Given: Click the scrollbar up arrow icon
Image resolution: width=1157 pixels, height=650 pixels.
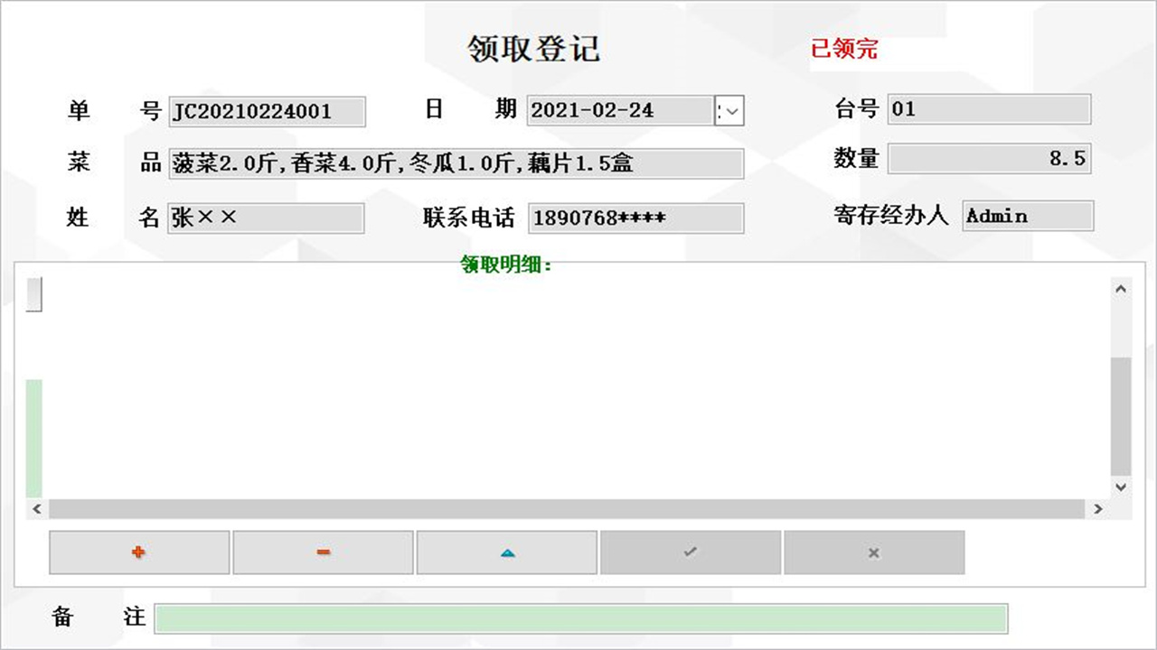Looking at the screenshot, I should point(1120,288).
